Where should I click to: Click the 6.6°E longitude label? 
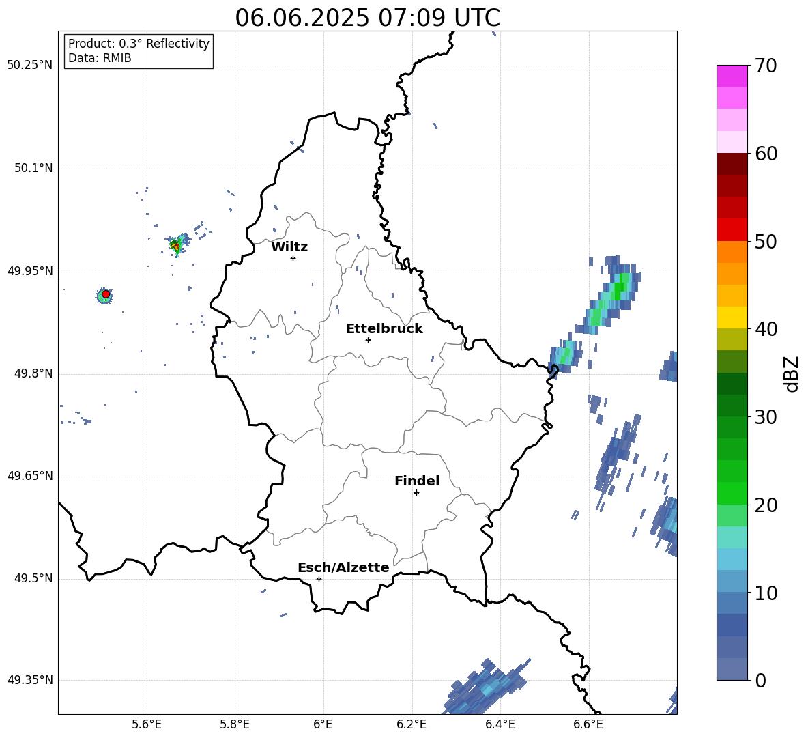(588, 724)
